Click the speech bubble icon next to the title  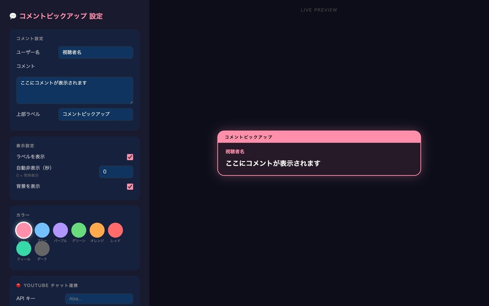tap(12, 15)
